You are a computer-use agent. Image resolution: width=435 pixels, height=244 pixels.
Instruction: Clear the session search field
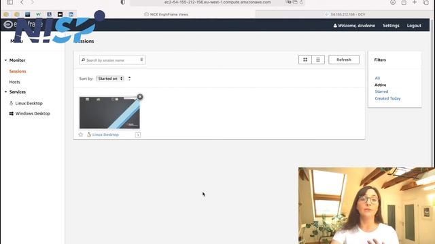click(x=141, y=60)
